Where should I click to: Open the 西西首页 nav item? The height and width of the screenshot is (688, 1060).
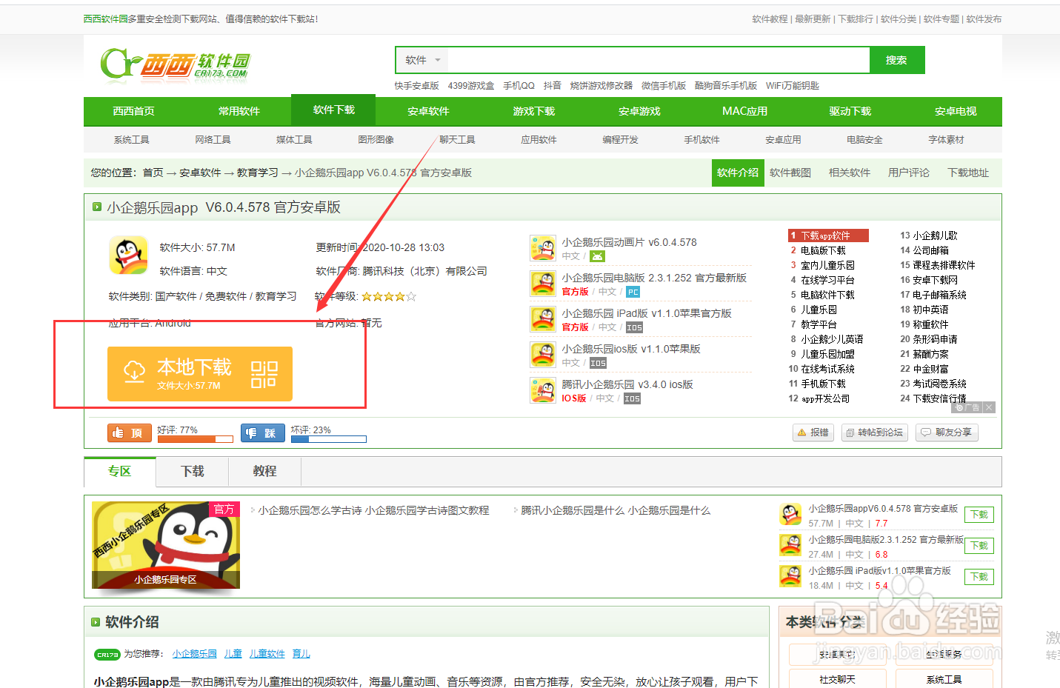(134, 111)
